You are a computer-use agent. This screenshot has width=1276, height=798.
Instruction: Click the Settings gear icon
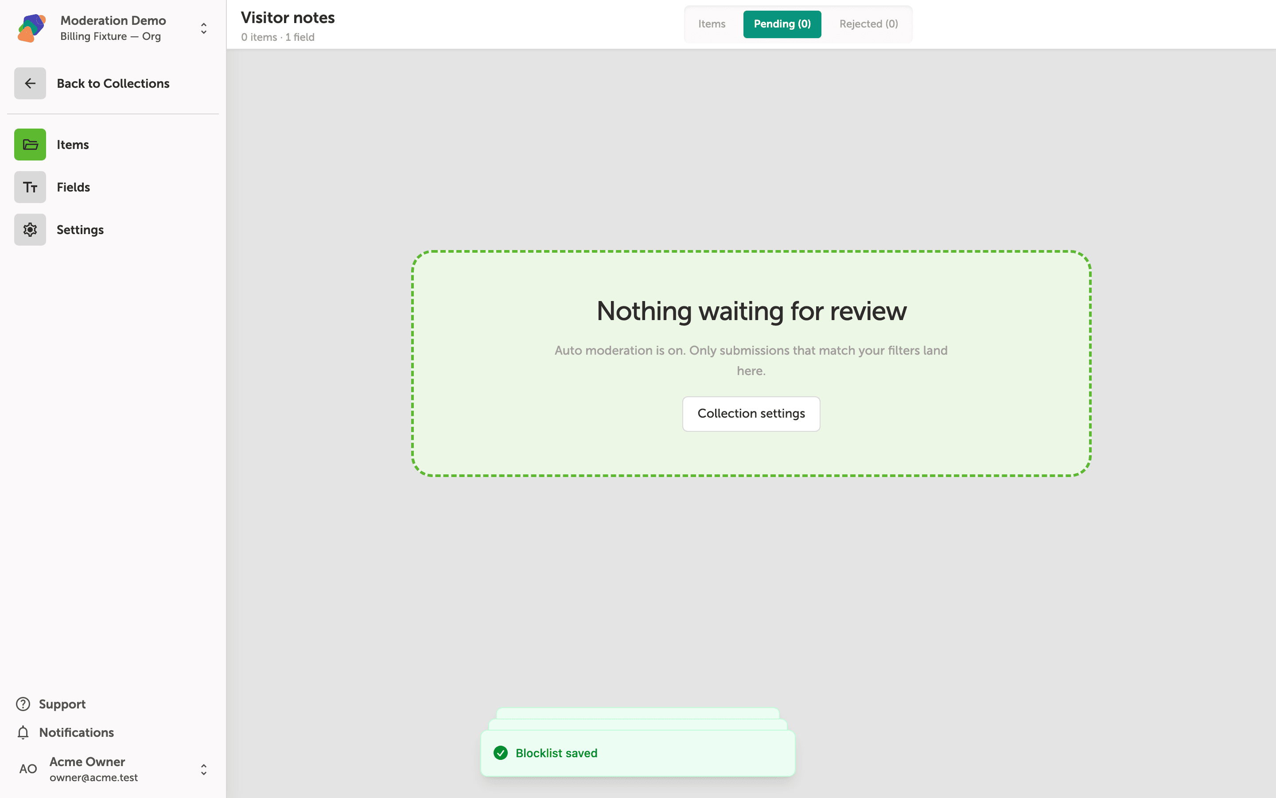click(30, 230)
